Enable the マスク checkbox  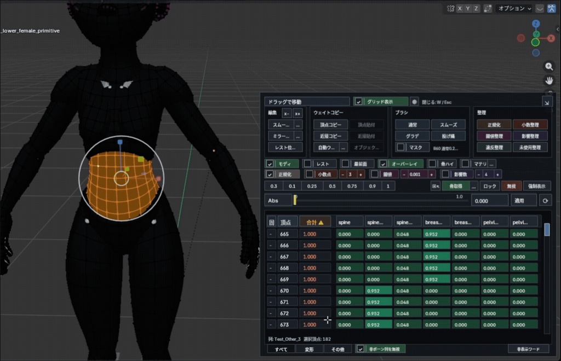point(400,147)
